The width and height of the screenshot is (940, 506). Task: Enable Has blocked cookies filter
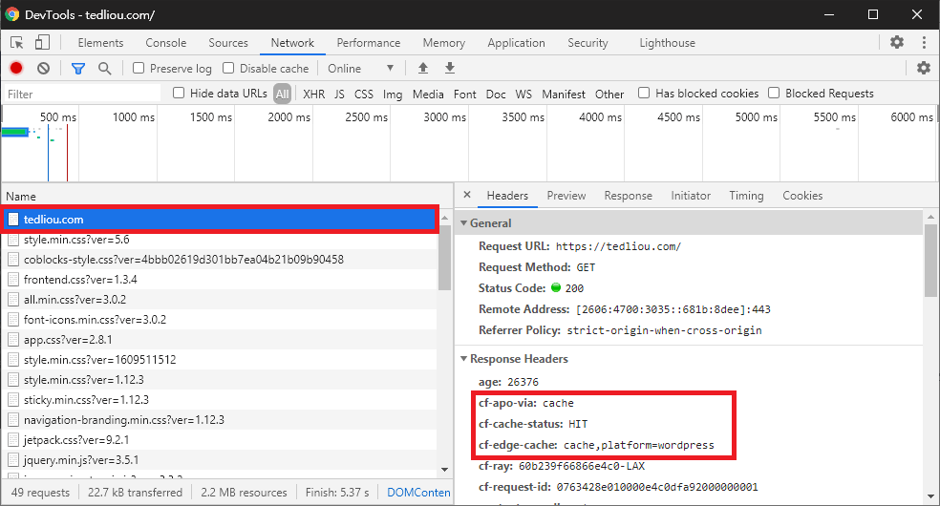click(x=644, y=93)
